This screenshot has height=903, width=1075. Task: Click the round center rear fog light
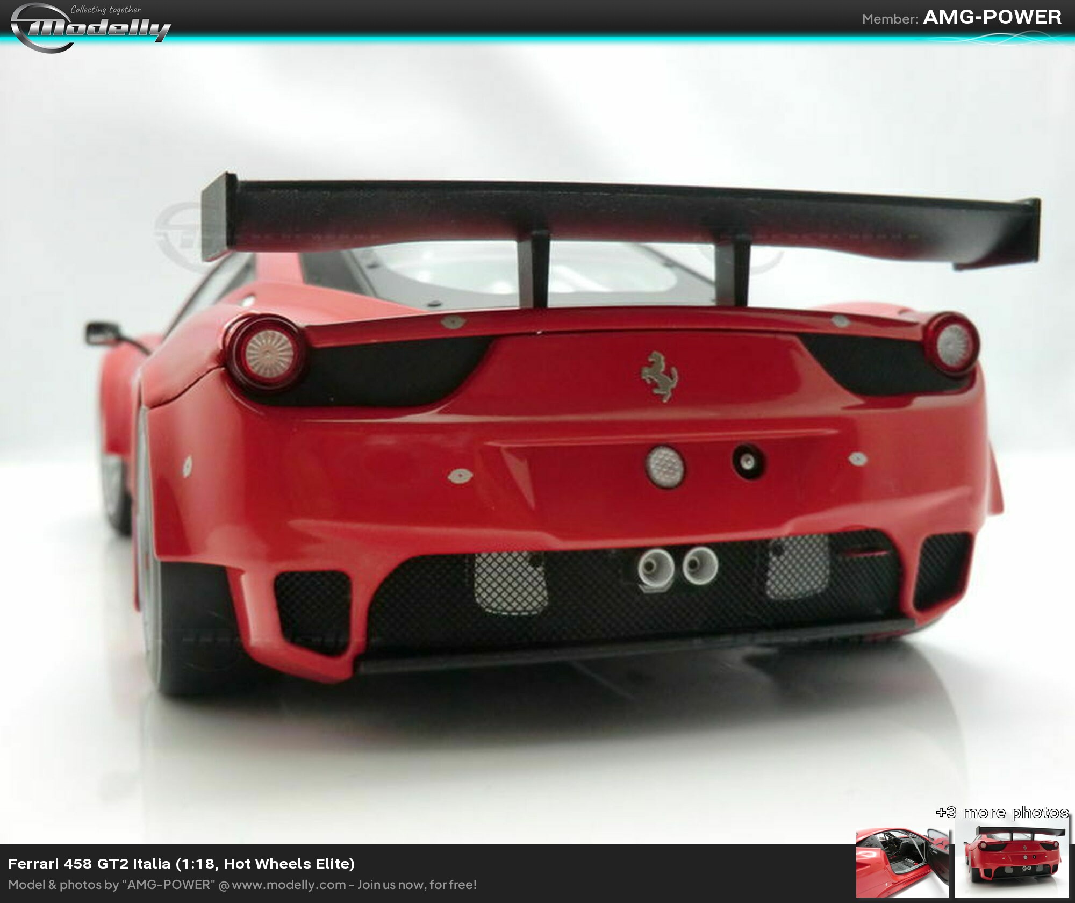[x=665, y=467]
